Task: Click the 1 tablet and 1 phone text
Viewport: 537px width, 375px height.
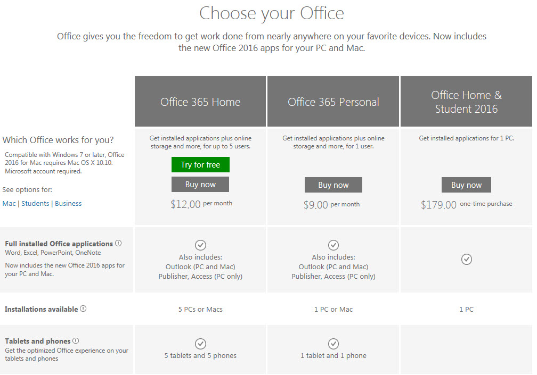Action: (333, 355)
